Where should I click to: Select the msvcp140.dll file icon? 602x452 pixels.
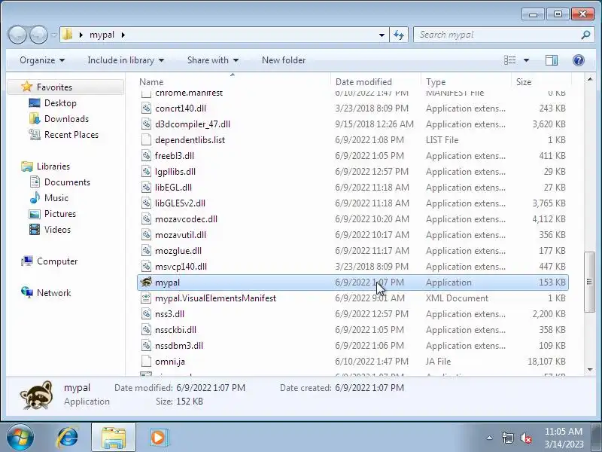click(x=146, y=267)
